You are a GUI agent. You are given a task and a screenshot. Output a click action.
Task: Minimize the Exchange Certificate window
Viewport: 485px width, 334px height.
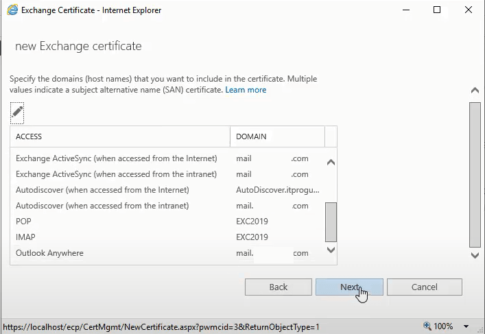coord(406,10)
